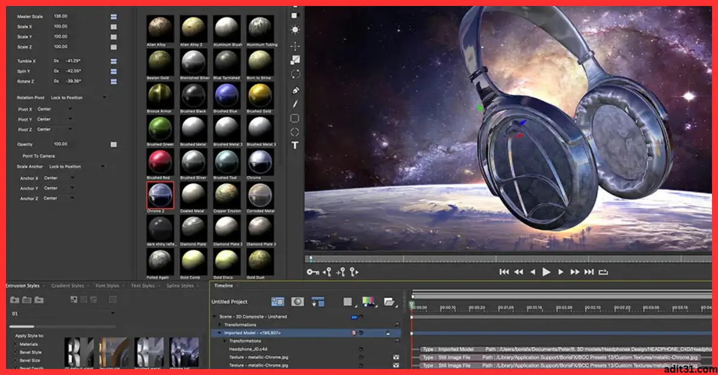
Task: Select the Chrome 2 material thumbnail
Action: (160, 195)
